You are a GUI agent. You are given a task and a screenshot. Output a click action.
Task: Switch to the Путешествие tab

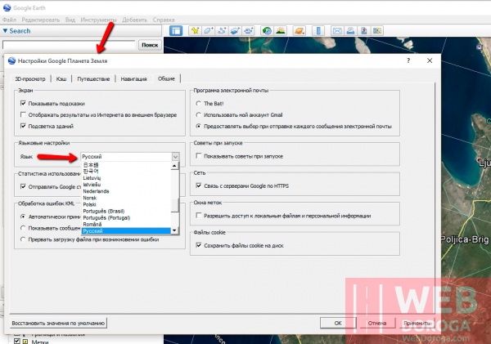point(93,78)
